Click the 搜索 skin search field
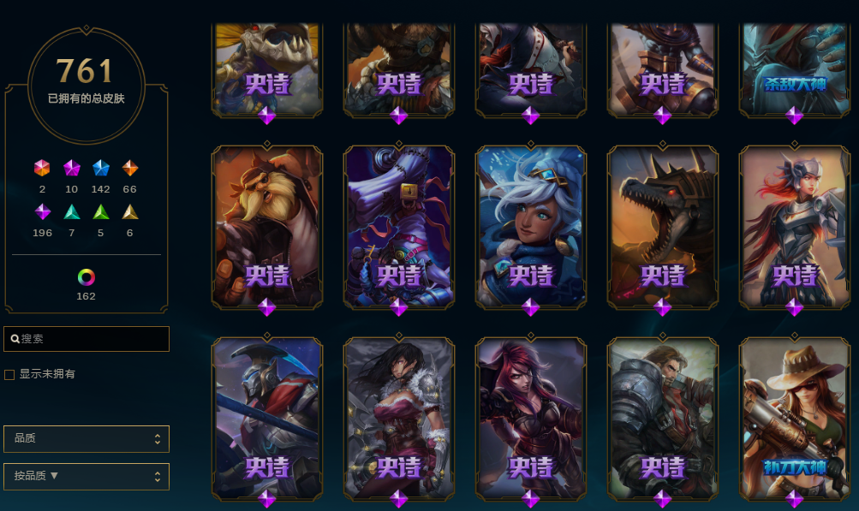The width and height of the screenshot is (859, 511). pos(86,339)
